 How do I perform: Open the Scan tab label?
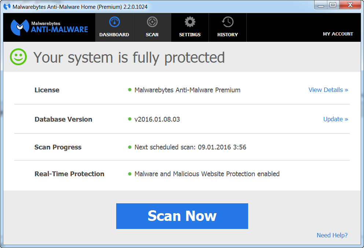tap(152, 34)
